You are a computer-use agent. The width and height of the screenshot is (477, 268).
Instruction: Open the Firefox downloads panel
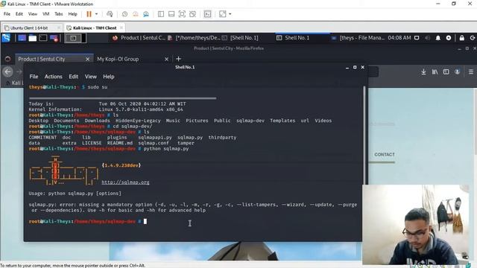(x=423, y=72)
